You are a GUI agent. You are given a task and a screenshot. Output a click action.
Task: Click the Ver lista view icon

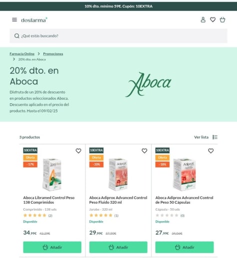[x=215, y=137]
